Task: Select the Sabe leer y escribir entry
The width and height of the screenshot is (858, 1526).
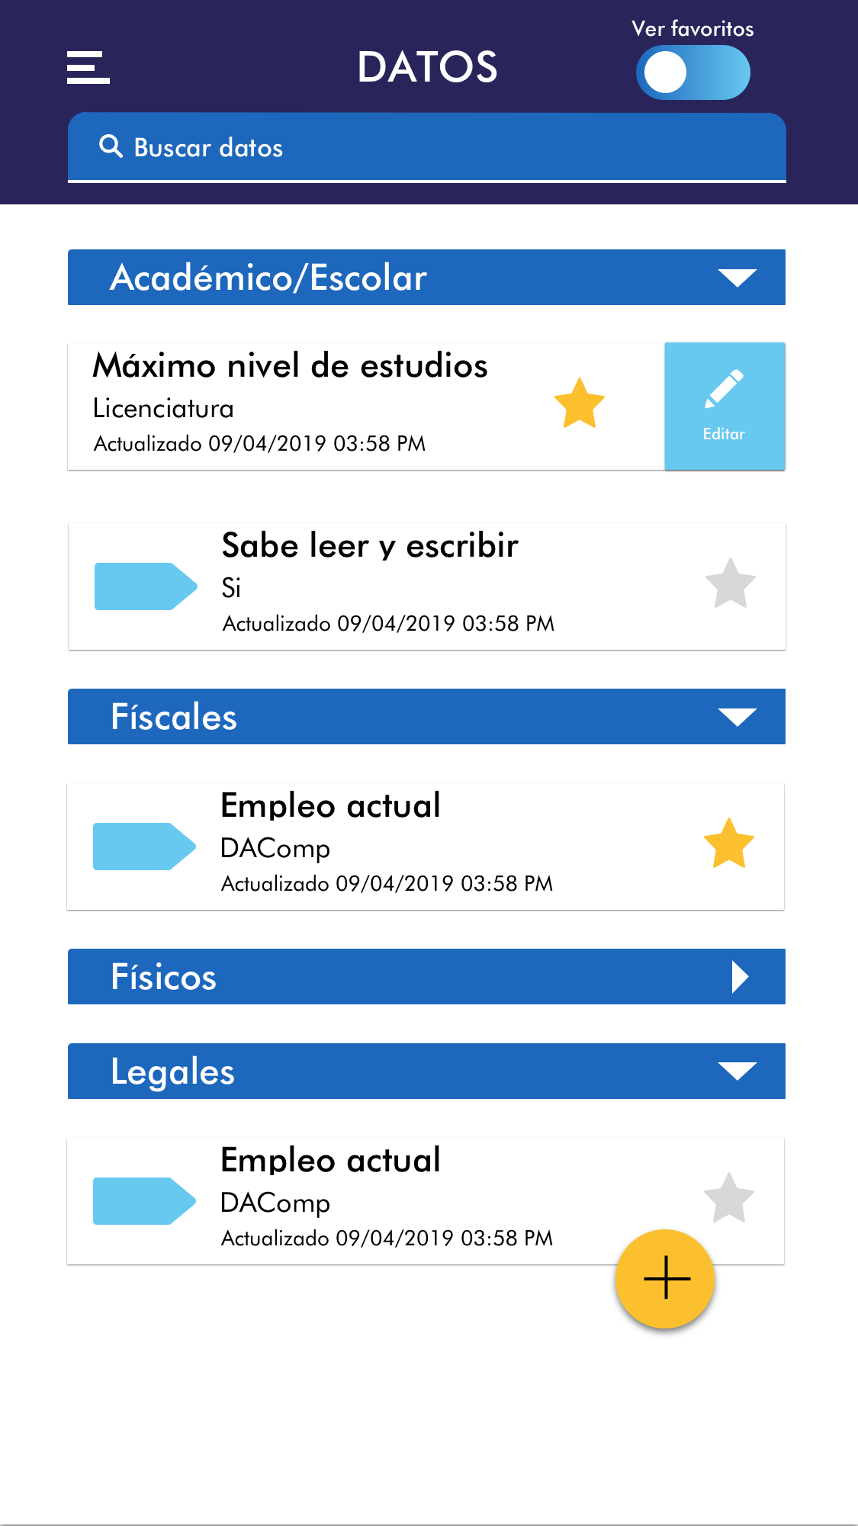Action: coord(427,586)
